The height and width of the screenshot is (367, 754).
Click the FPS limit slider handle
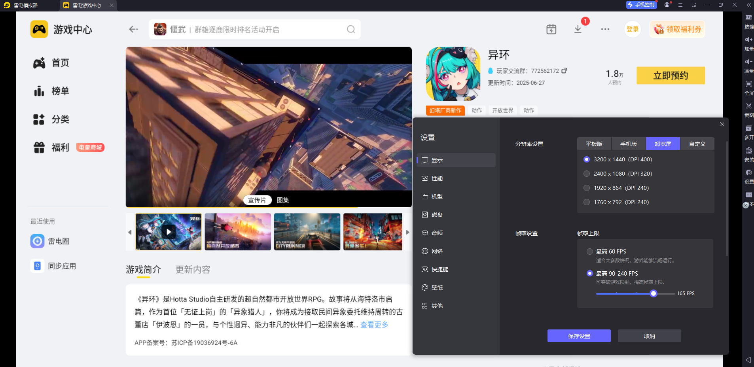click(x=654, y=293)
